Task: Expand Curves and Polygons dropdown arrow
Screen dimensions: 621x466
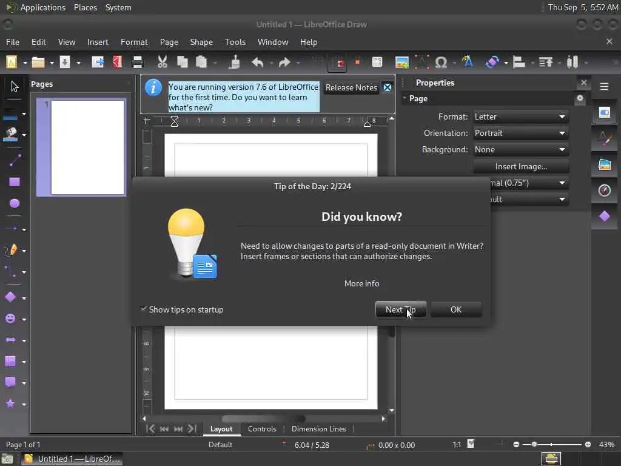Action: 24,251
